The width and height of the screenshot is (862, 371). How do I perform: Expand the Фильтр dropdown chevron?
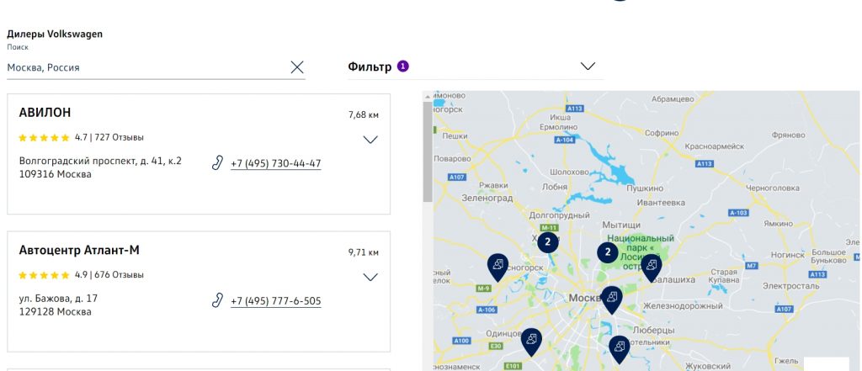588,66
